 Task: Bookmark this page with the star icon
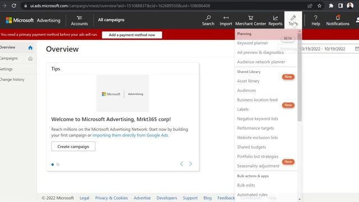click(x=319, y=6)
